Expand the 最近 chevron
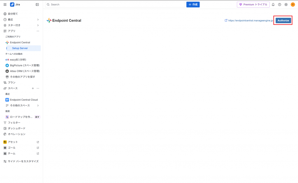Screen dimensions: 298x183 pyautogui.click(x=38, y=19)
